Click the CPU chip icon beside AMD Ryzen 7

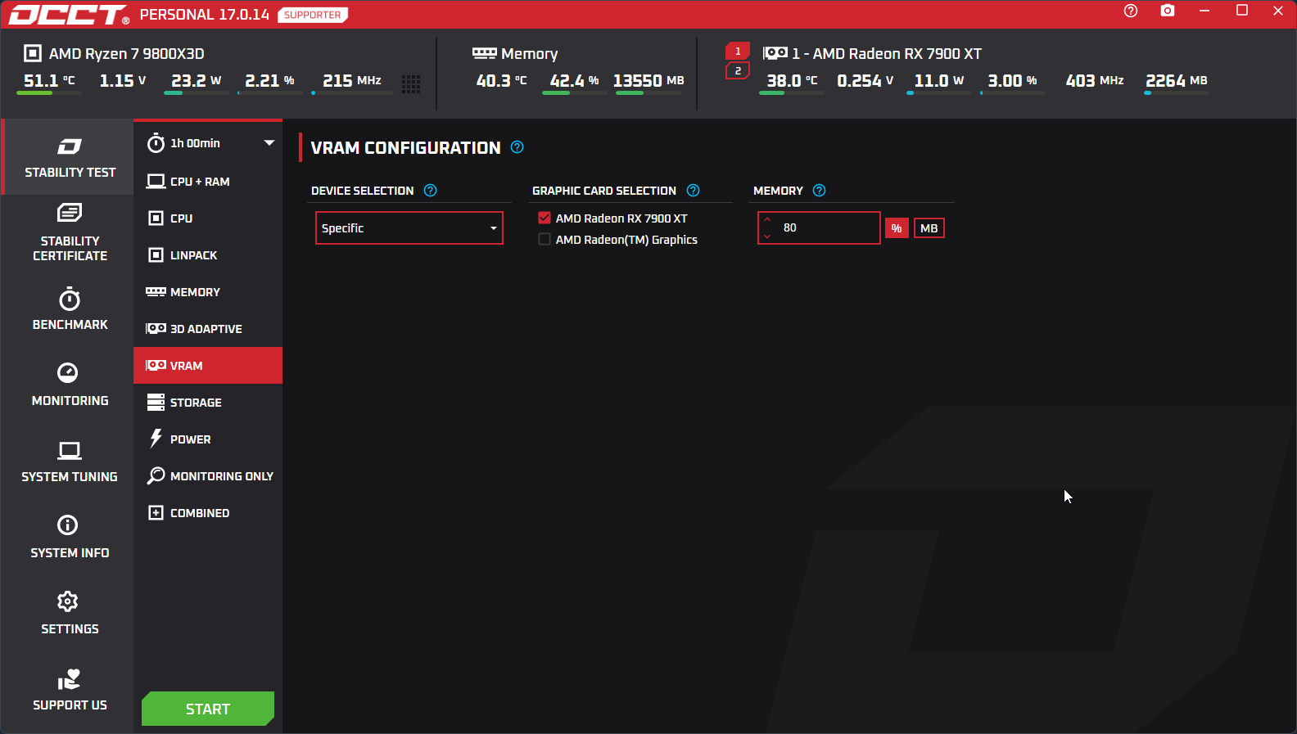tap(33, 53)
